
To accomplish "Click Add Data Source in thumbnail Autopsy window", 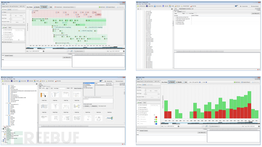I will click(x=6, y=81).
